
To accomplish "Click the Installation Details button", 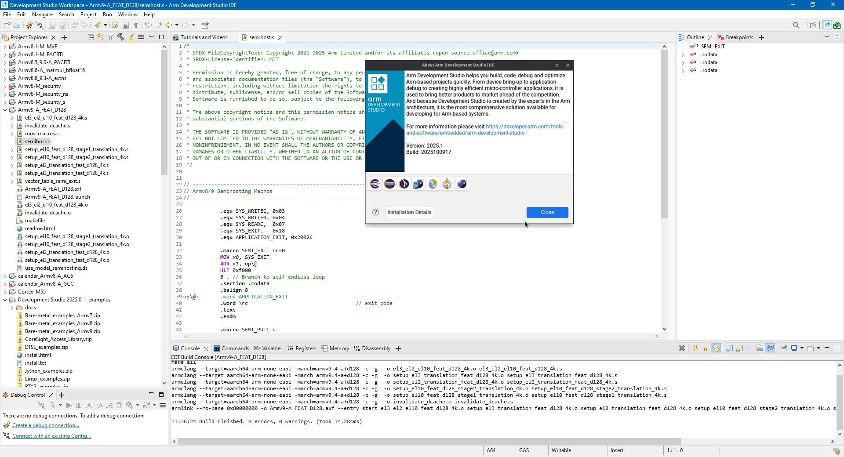I will tap(409, 212).
